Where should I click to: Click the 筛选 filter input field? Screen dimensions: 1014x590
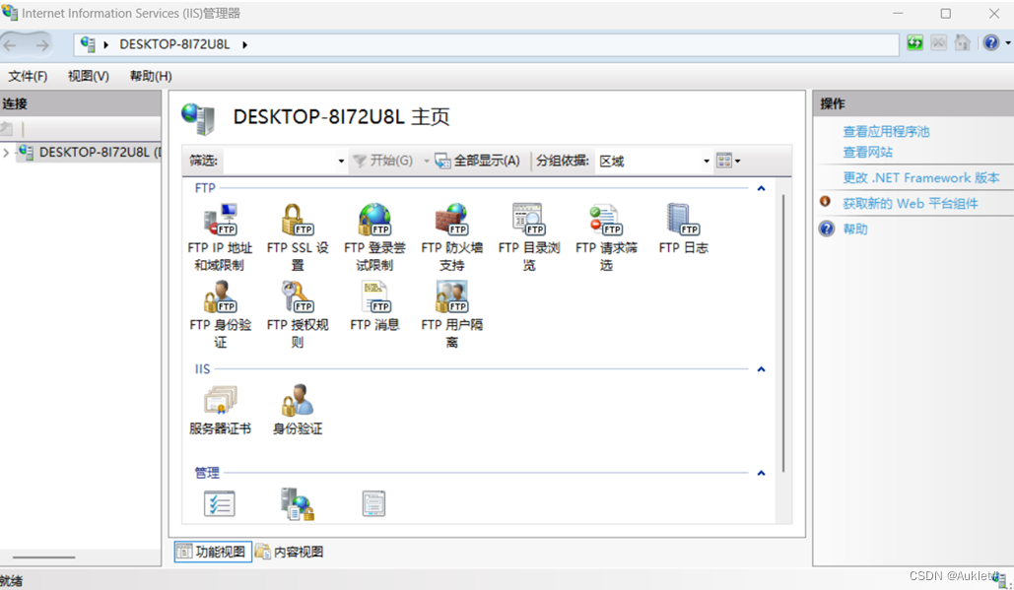pyautogui.click(x=280, y=161)
